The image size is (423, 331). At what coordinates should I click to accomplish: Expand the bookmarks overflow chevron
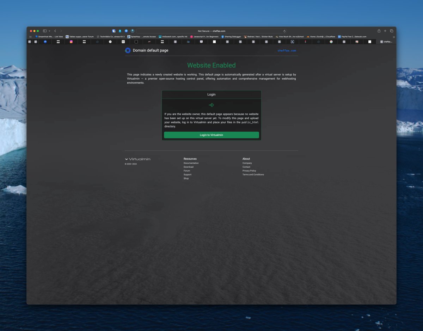394,37
